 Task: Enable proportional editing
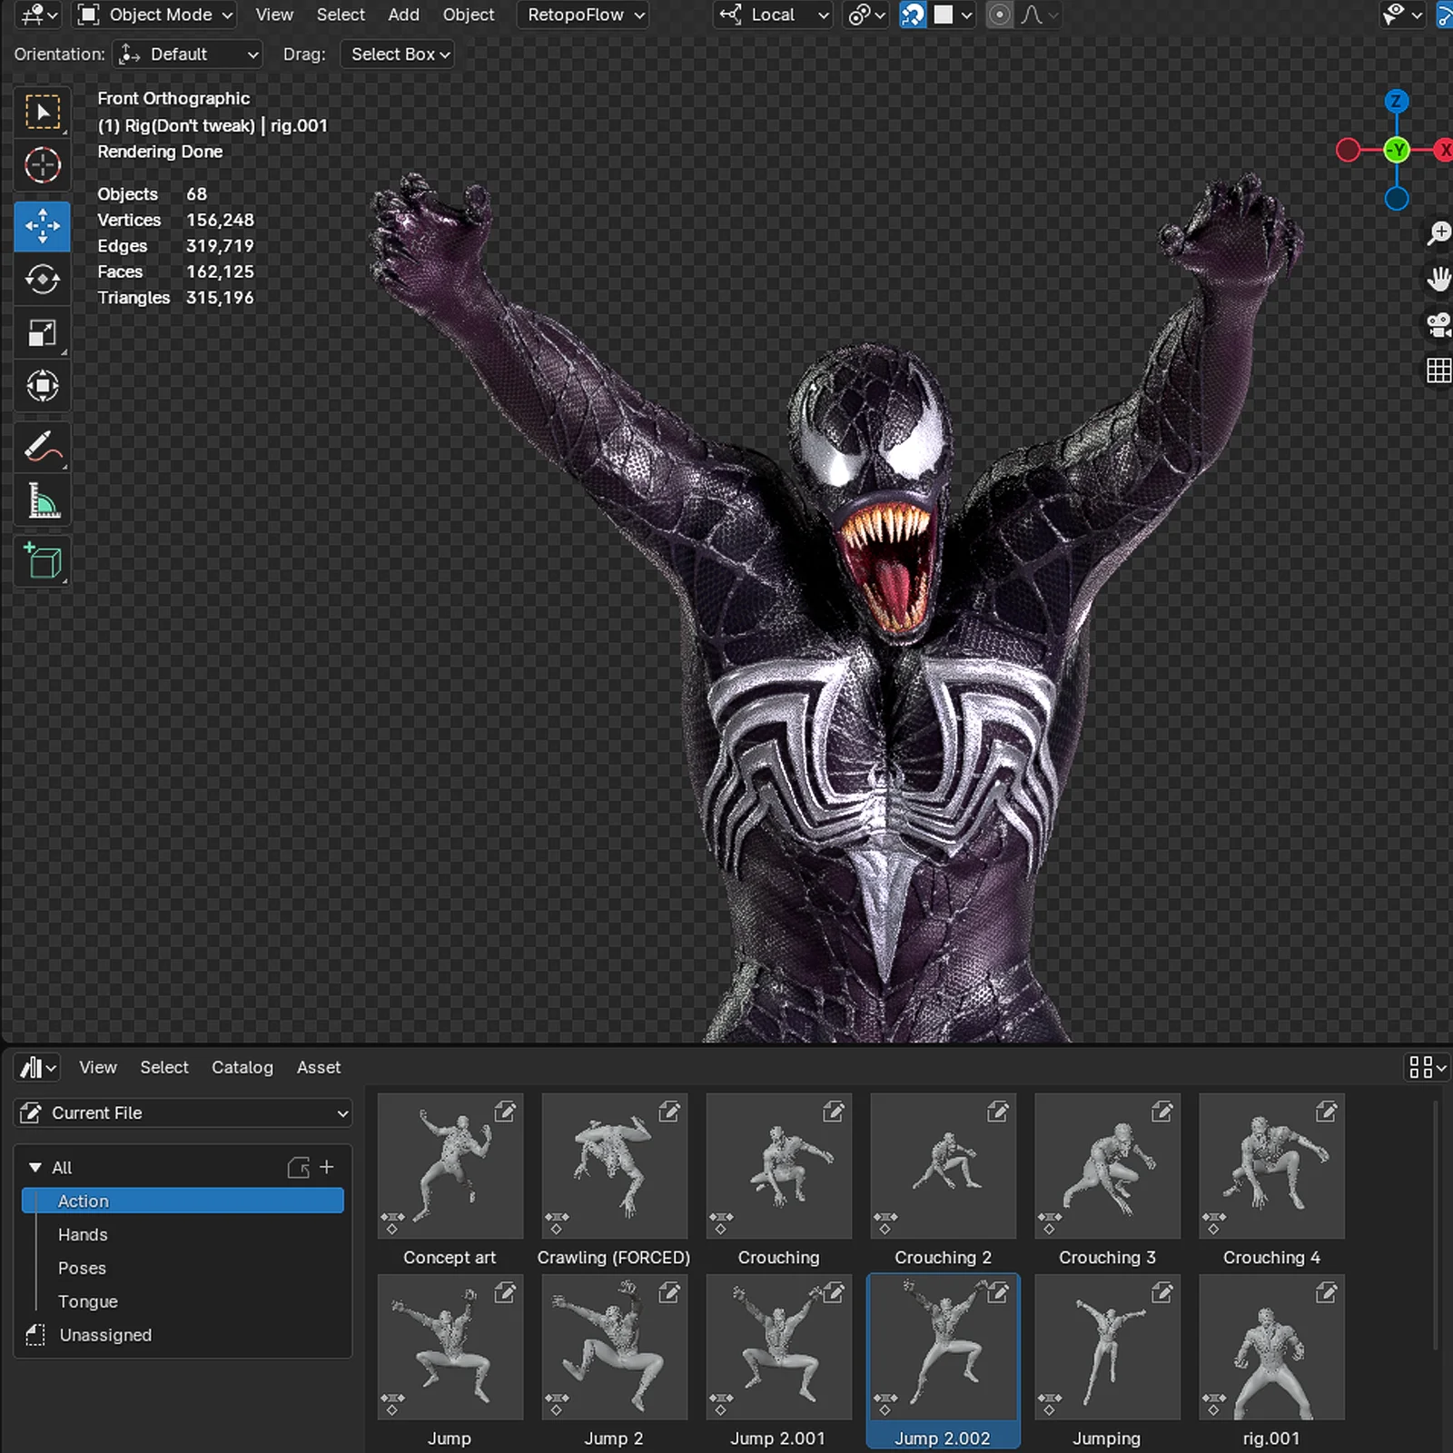coord(997,15)
